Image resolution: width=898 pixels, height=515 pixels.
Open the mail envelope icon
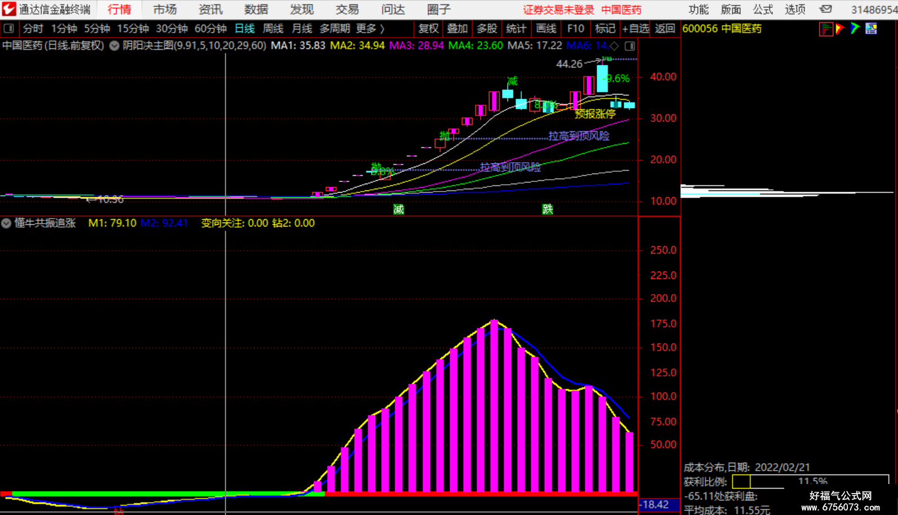pyautogui.click(x=826, y=9)
